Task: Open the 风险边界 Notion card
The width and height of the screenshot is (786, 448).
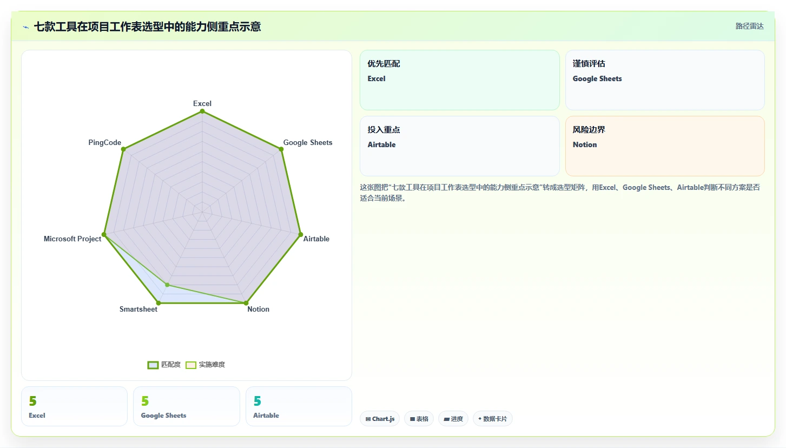Action: tap(665, 146)
